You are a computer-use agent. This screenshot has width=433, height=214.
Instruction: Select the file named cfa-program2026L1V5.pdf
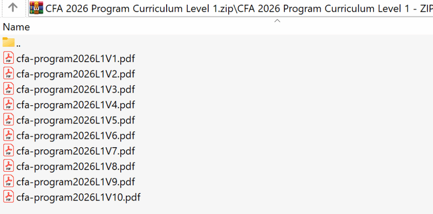[x=76, y=120]
